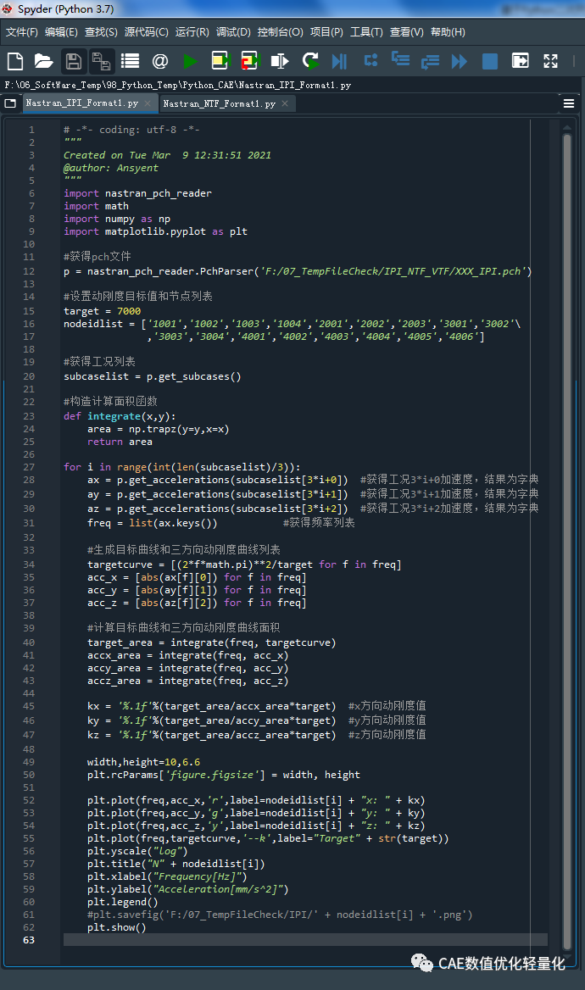
Task: Open the 查找(S) menu
Action: pos(101,32)
